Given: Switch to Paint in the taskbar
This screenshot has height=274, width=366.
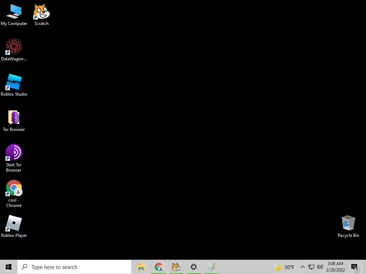Looking at the screenshot, I should (211, 267).
